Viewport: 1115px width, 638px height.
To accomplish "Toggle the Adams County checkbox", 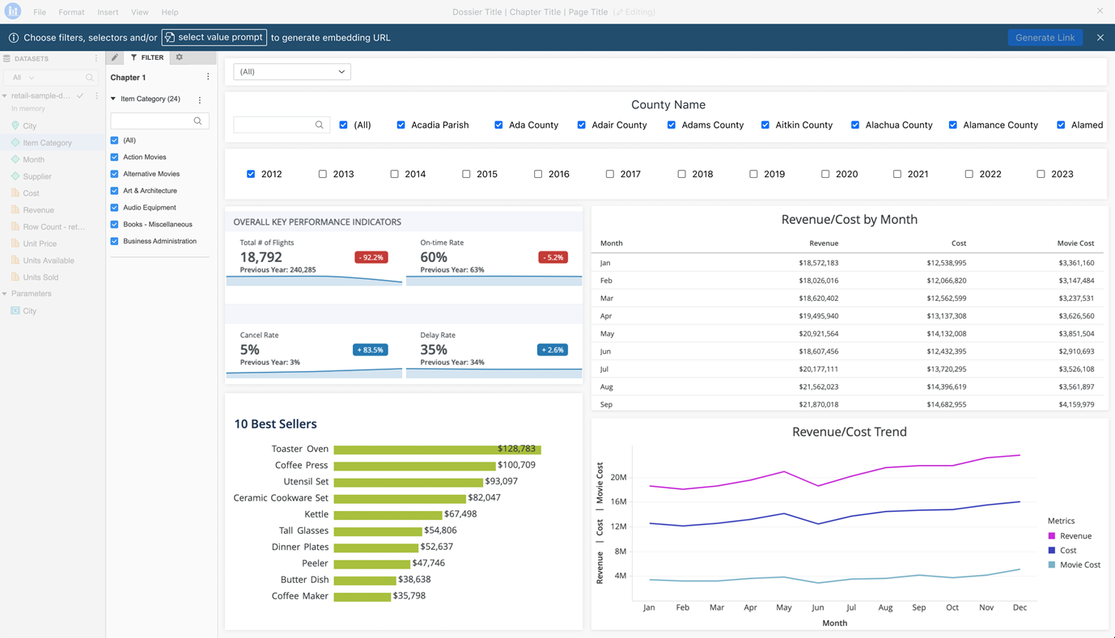I will click(672, 125).
